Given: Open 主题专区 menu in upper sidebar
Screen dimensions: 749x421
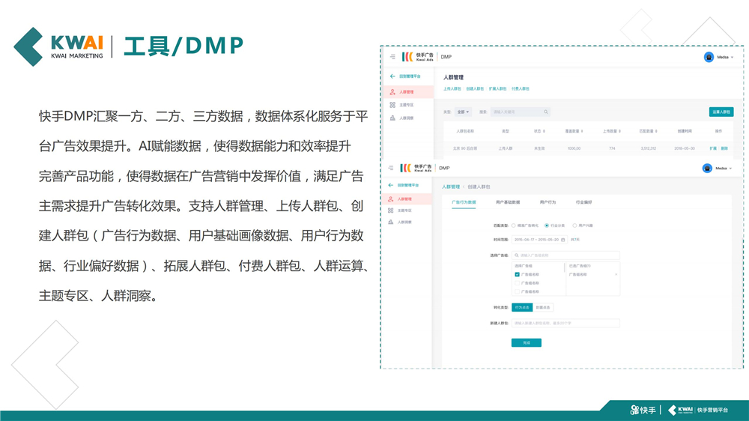Looking at the screenshot, I should pyautogui.click(x=408, y=105).
